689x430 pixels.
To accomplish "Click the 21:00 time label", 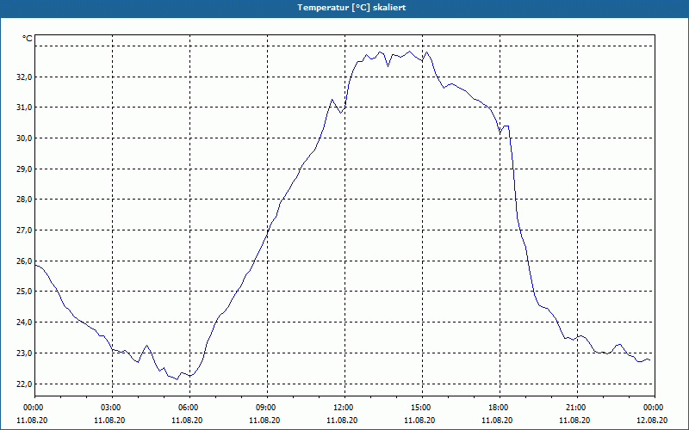I will 577,408.
